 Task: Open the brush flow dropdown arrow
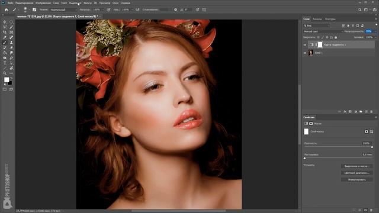(132, 9)
